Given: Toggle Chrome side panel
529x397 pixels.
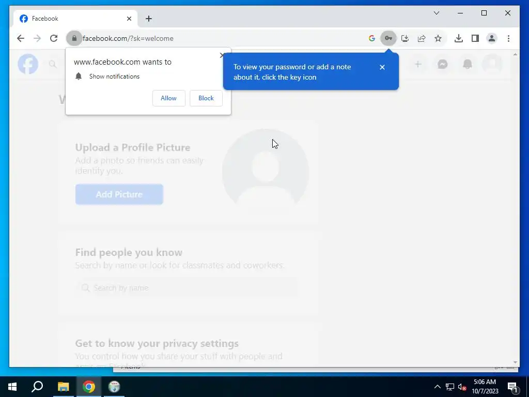Looking at the screenshot, I should [x=475, y=38].
